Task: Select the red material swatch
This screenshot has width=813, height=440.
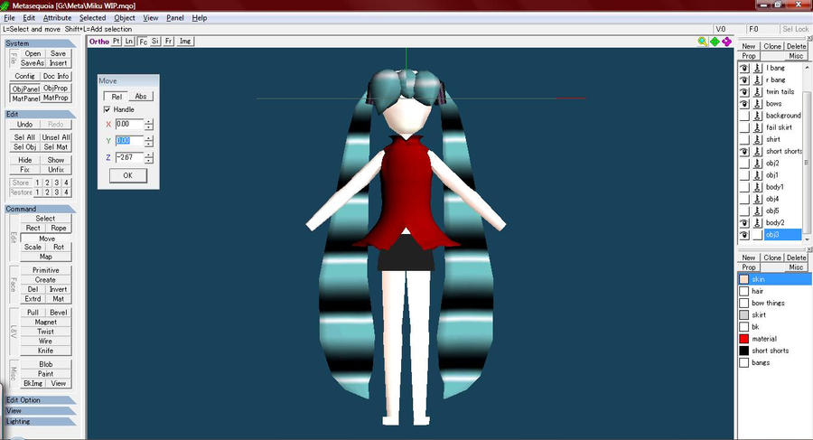Action: pyautogui.click(x=744, y=339)
